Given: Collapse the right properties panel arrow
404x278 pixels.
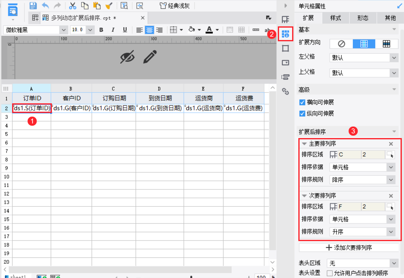Looking at the screenshot, I should coord(286,6).
